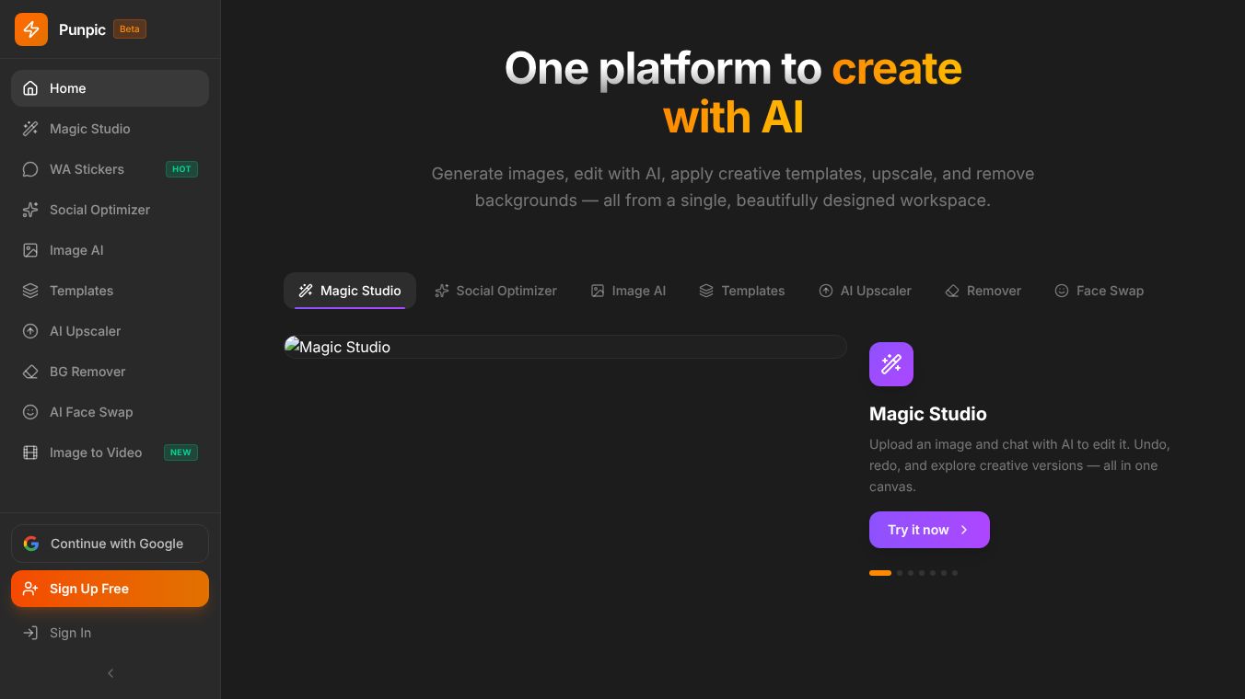Click the Image to Video film icon
The image size is (1245, 699).
[30, 453]
